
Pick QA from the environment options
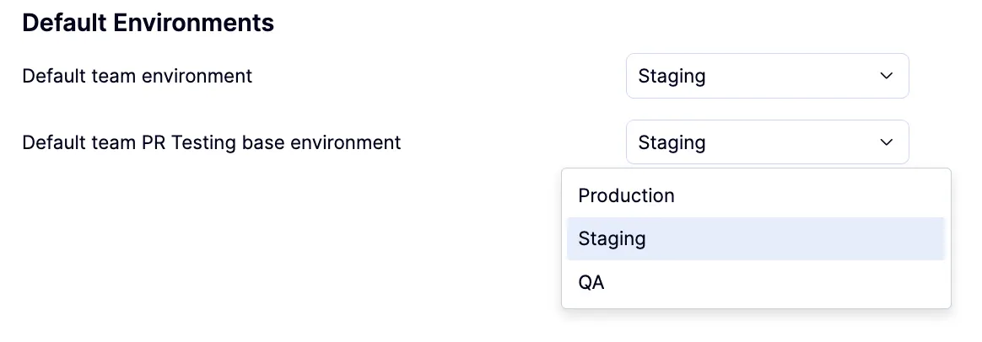tap(591, 283)
